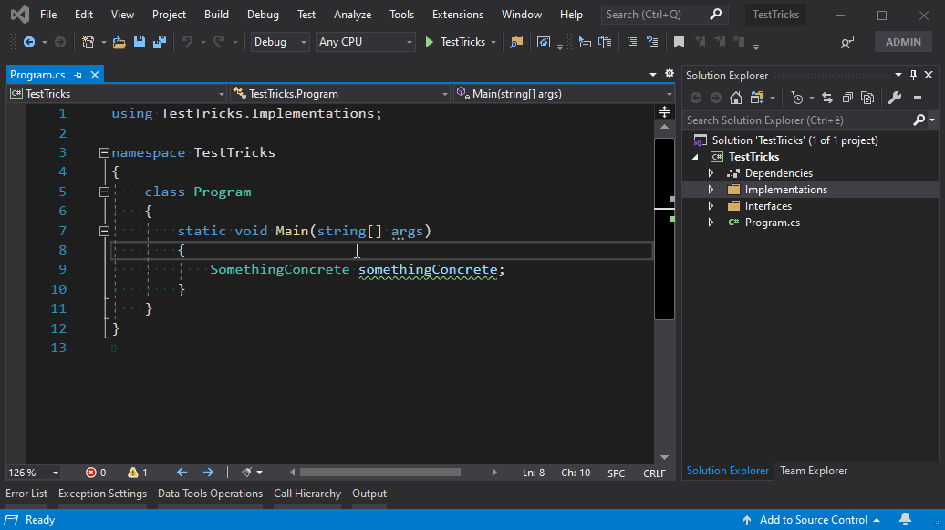Open the Main(string[] args) member dropdown
The height and width of the screenshot is (530, 945).
(x=564, y=93)
